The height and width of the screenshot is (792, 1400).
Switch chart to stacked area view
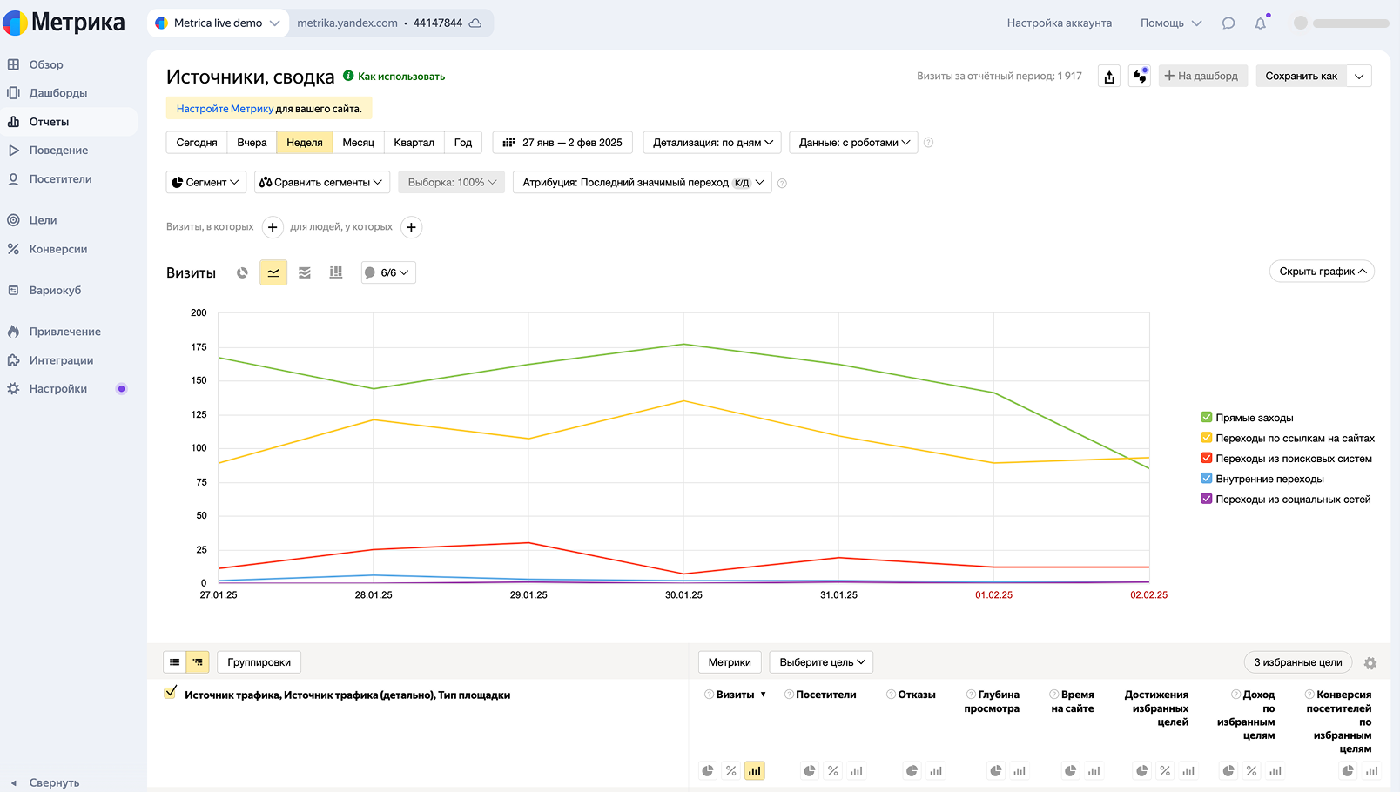click(305, 273)
